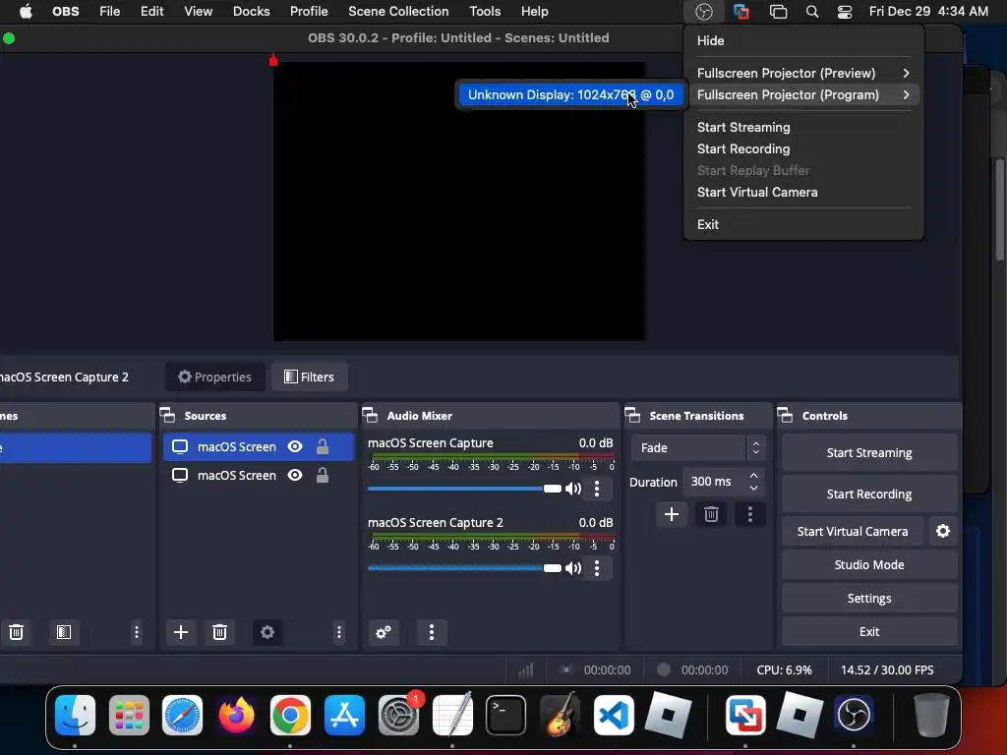Click Start Streaming in Controls panel
Image resolution: width=1007 pixels, height=755 pixels.
click(x=869, y=452)
